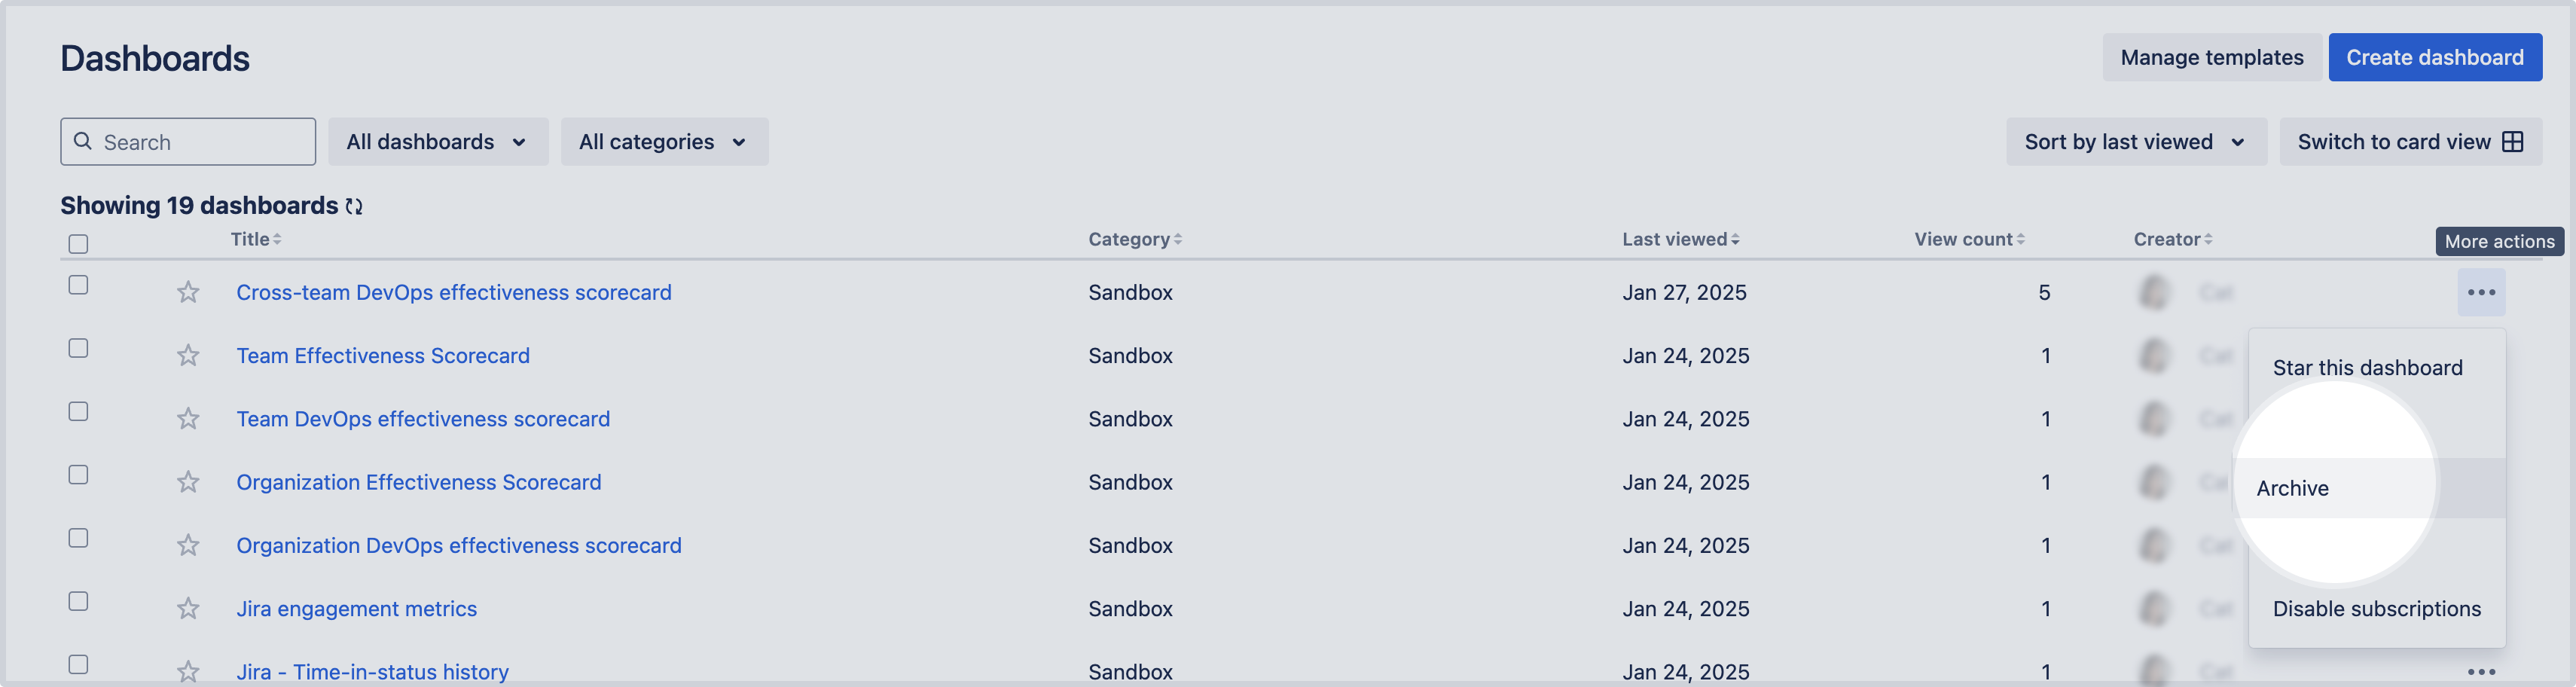Click the star beside Jira engagement metrics
The height and width of the screenshot is (687, 2576).
coord(188,608)
